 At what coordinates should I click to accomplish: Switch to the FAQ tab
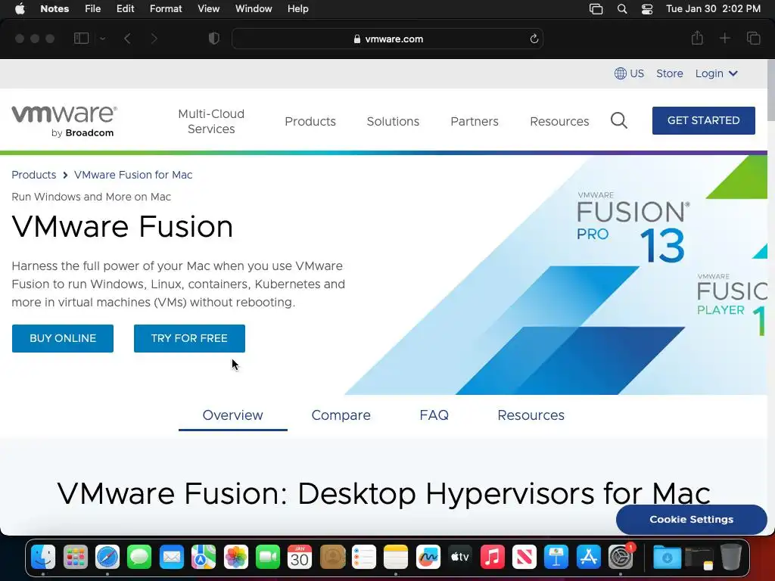click(x=434, y=415)
